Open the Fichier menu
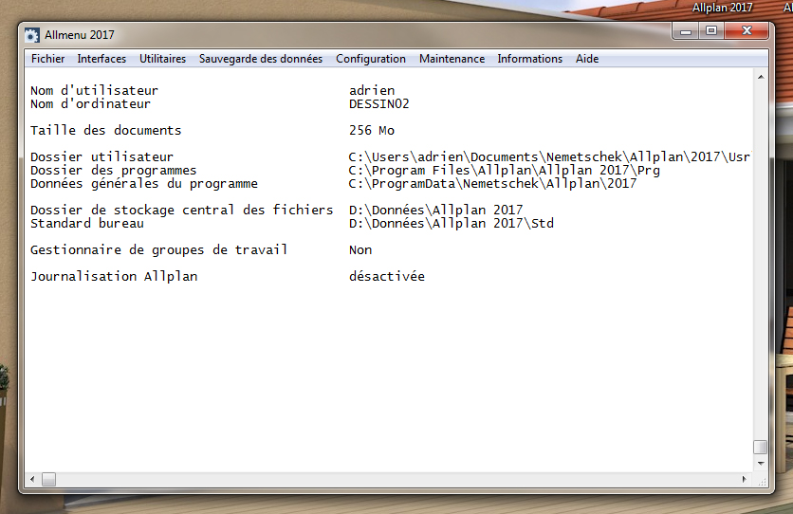Viewport: 793px width, 514px height. click(x=47, y=59)
